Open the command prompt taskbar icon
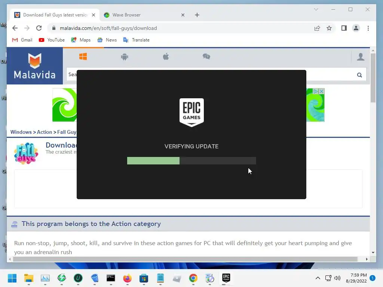This screenshot has width=383, height=287. pyautogui.click(x=111, y=278)
